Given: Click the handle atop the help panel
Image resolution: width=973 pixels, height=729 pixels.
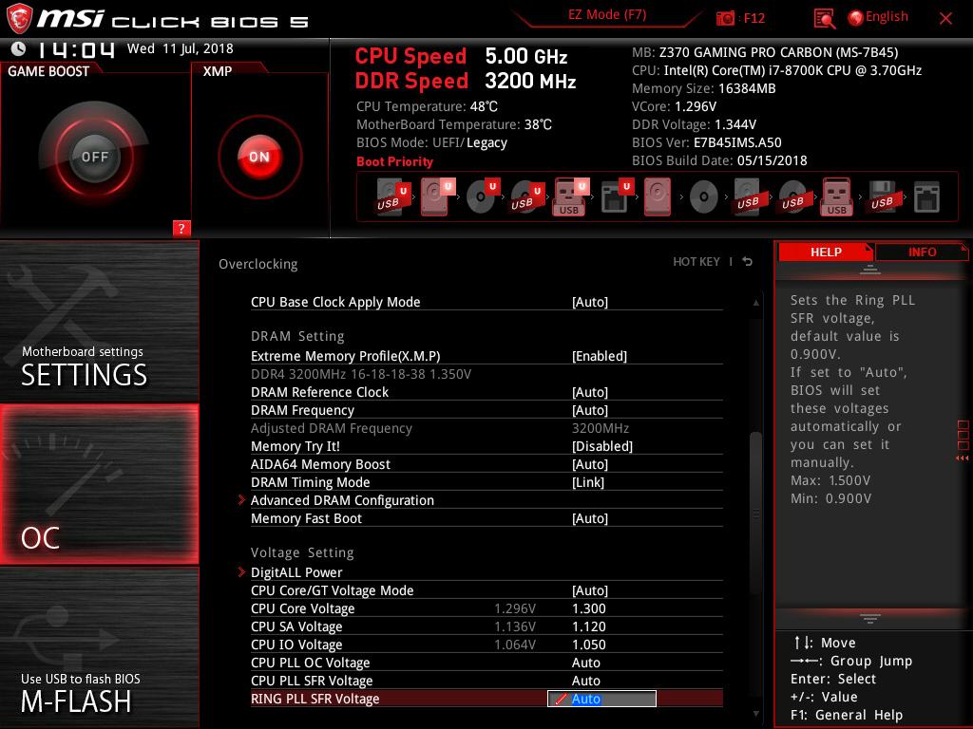Looking at the screenshot, I should coord(870,269).
